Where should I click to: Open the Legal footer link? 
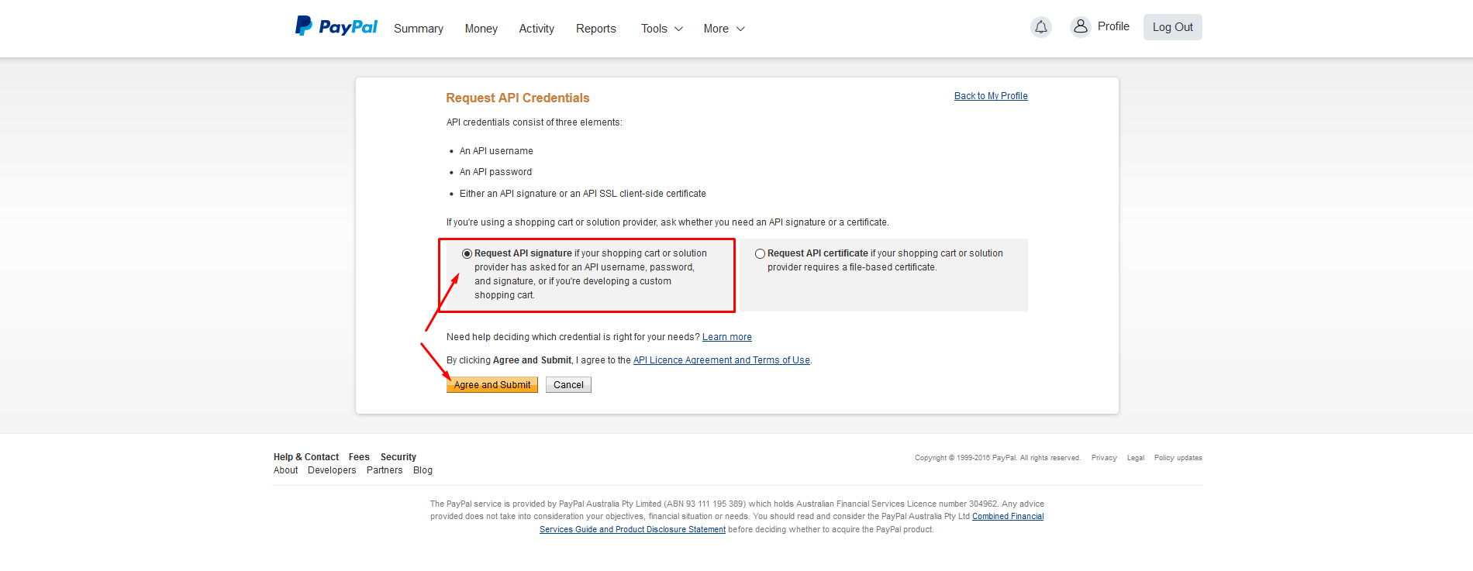[x=1136, y=458]
